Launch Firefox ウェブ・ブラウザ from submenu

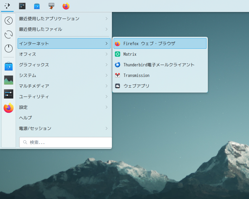coord(160,43)
